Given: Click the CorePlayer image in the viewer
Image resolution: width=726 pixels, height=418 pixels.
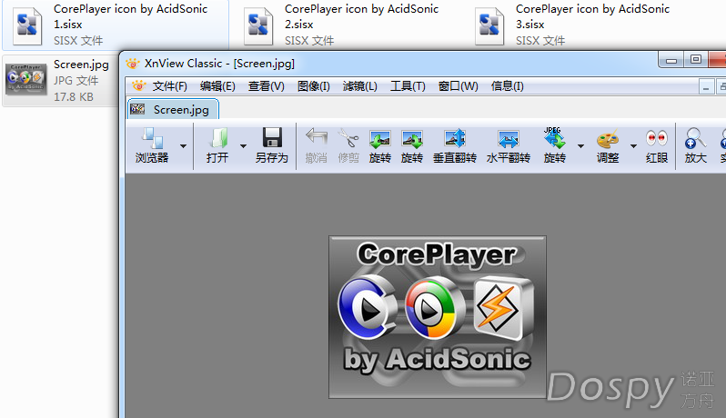Looking at the screenshot, I should pyautogui.click(x=438, y=317).
